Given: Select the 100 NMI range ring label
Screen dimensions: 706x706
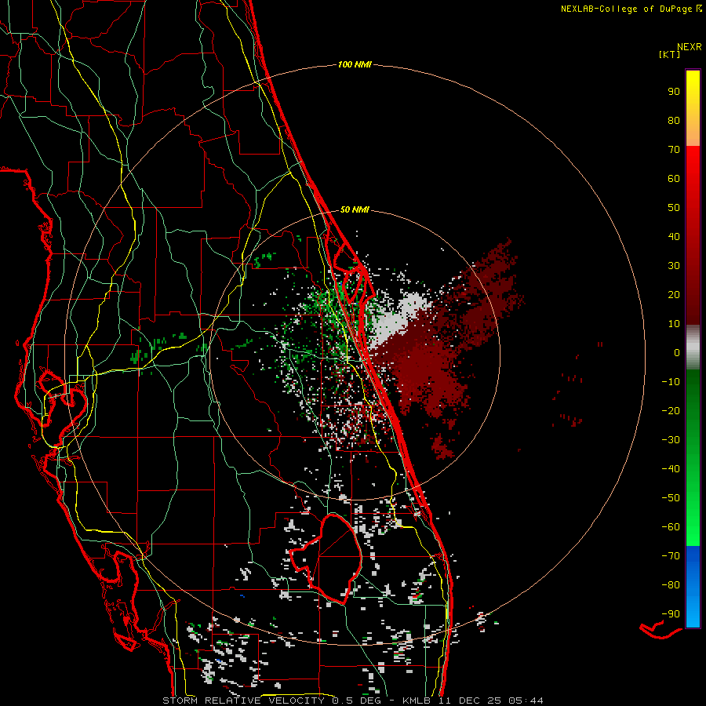Looking at the screenshot, I should point(355,64).
